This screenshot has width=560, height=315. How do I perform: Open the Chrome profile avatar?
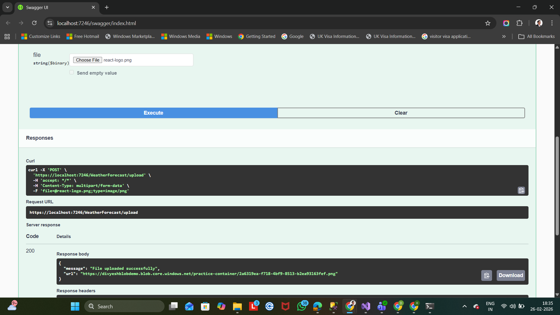pyautogui.click(x=539, y=23)
